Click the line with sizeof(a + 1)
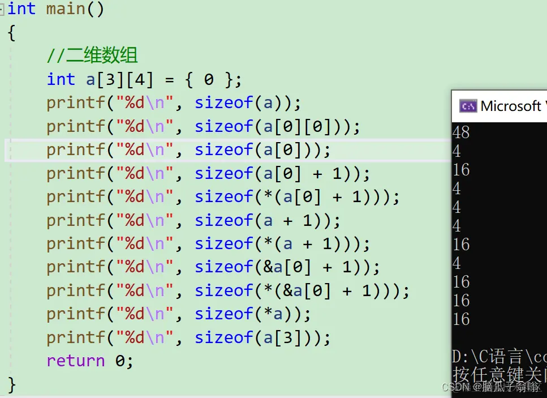The height and width of the screenshot is (398, 547). (193, 221)
